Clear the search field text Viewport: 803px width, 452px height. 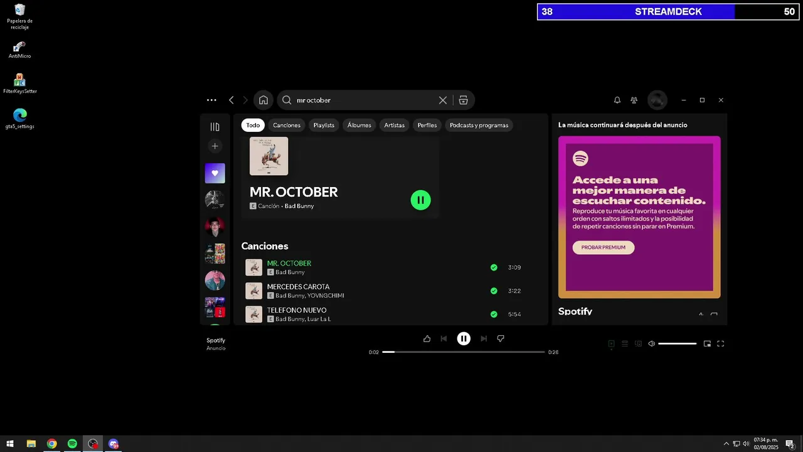point(443,100)
